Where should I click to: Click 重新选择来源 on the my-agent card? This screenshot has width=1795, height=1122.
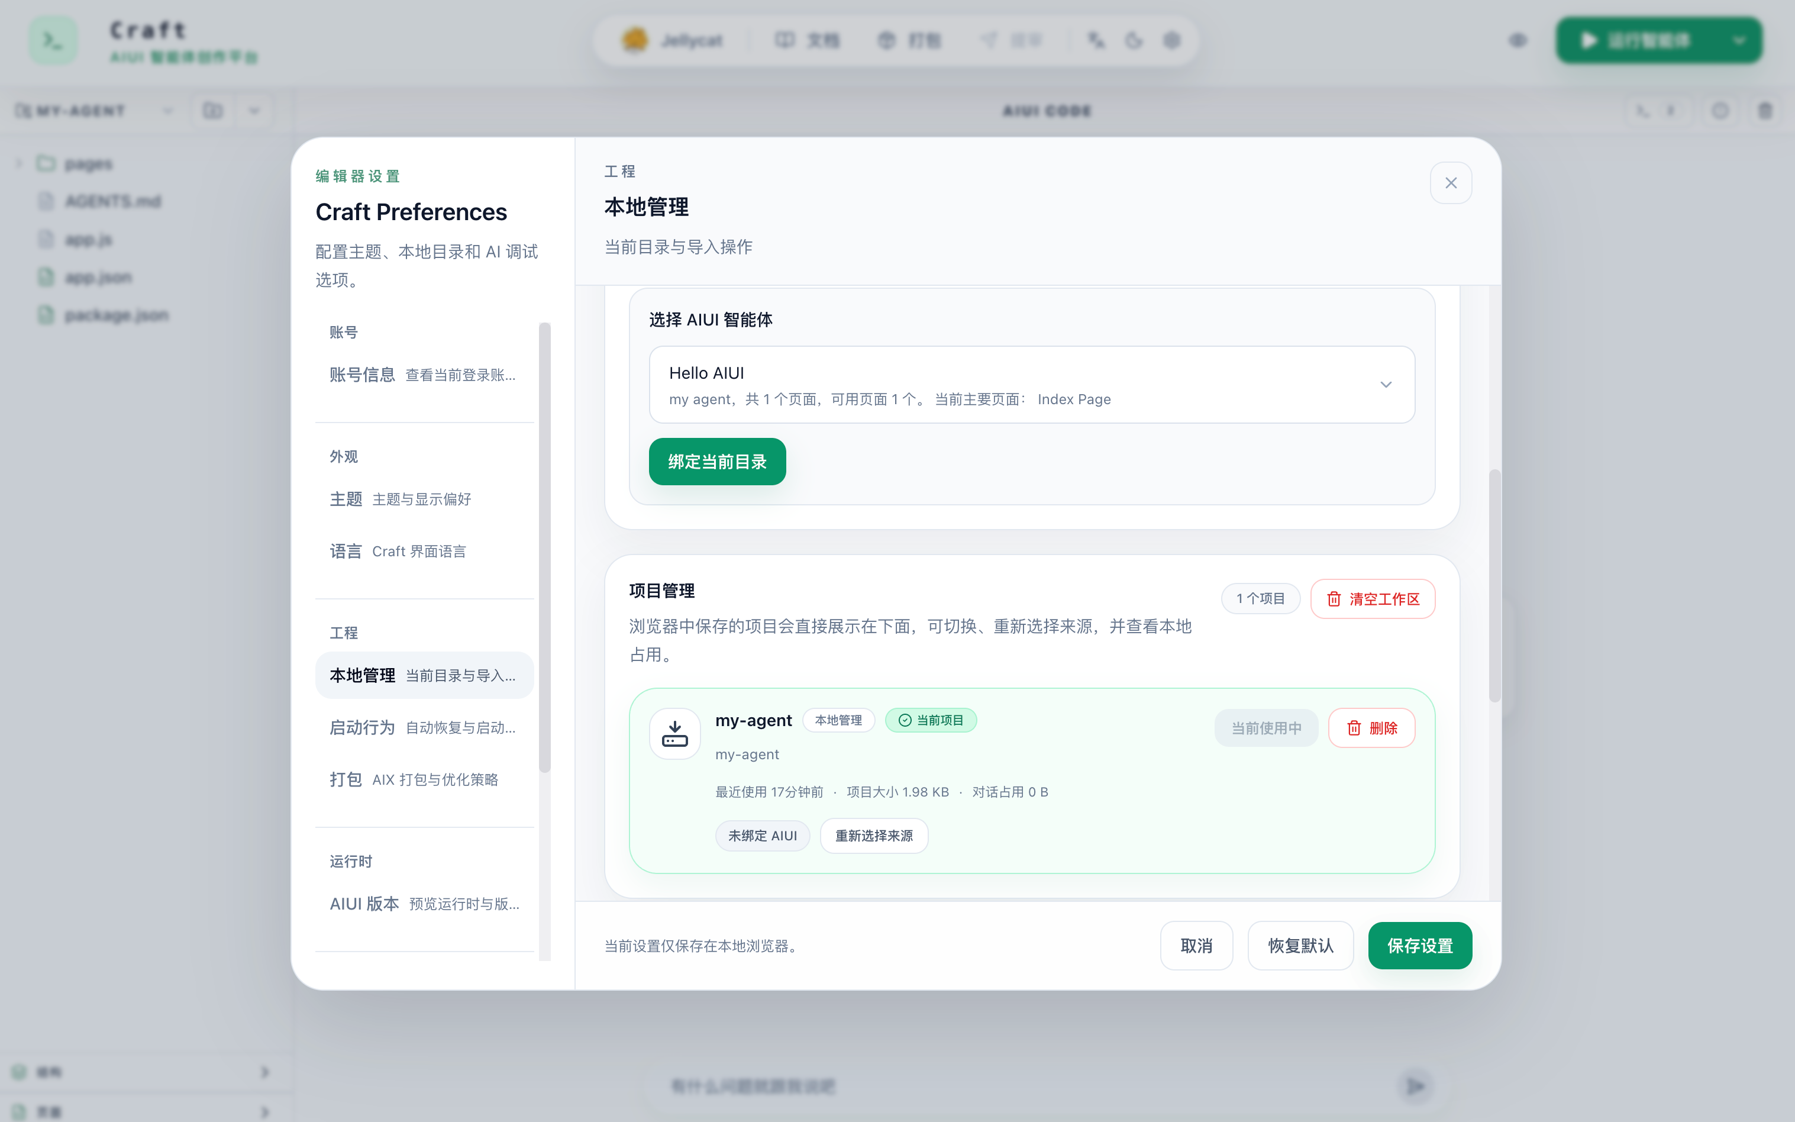pos(874,836)
